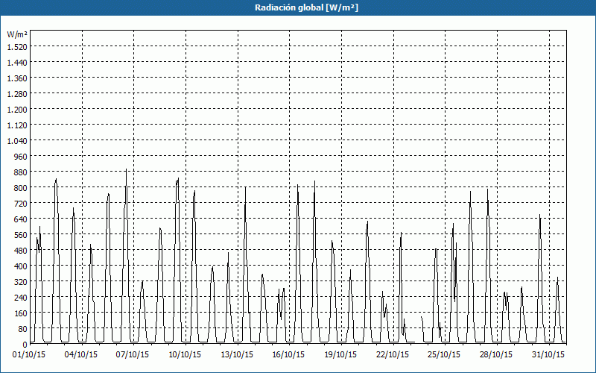Select the 1.040 y-axis label
Screen dimensions: 596x373
pyautogui.click(x=17, y=141)
